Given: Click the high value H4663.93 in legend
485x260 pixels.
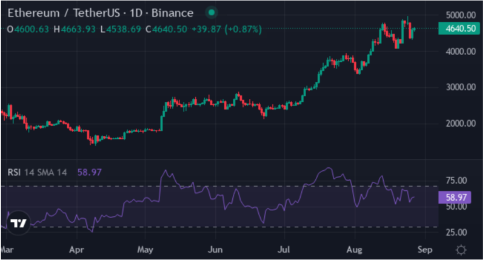Looking at the screenshot, I should click(75, 29).
